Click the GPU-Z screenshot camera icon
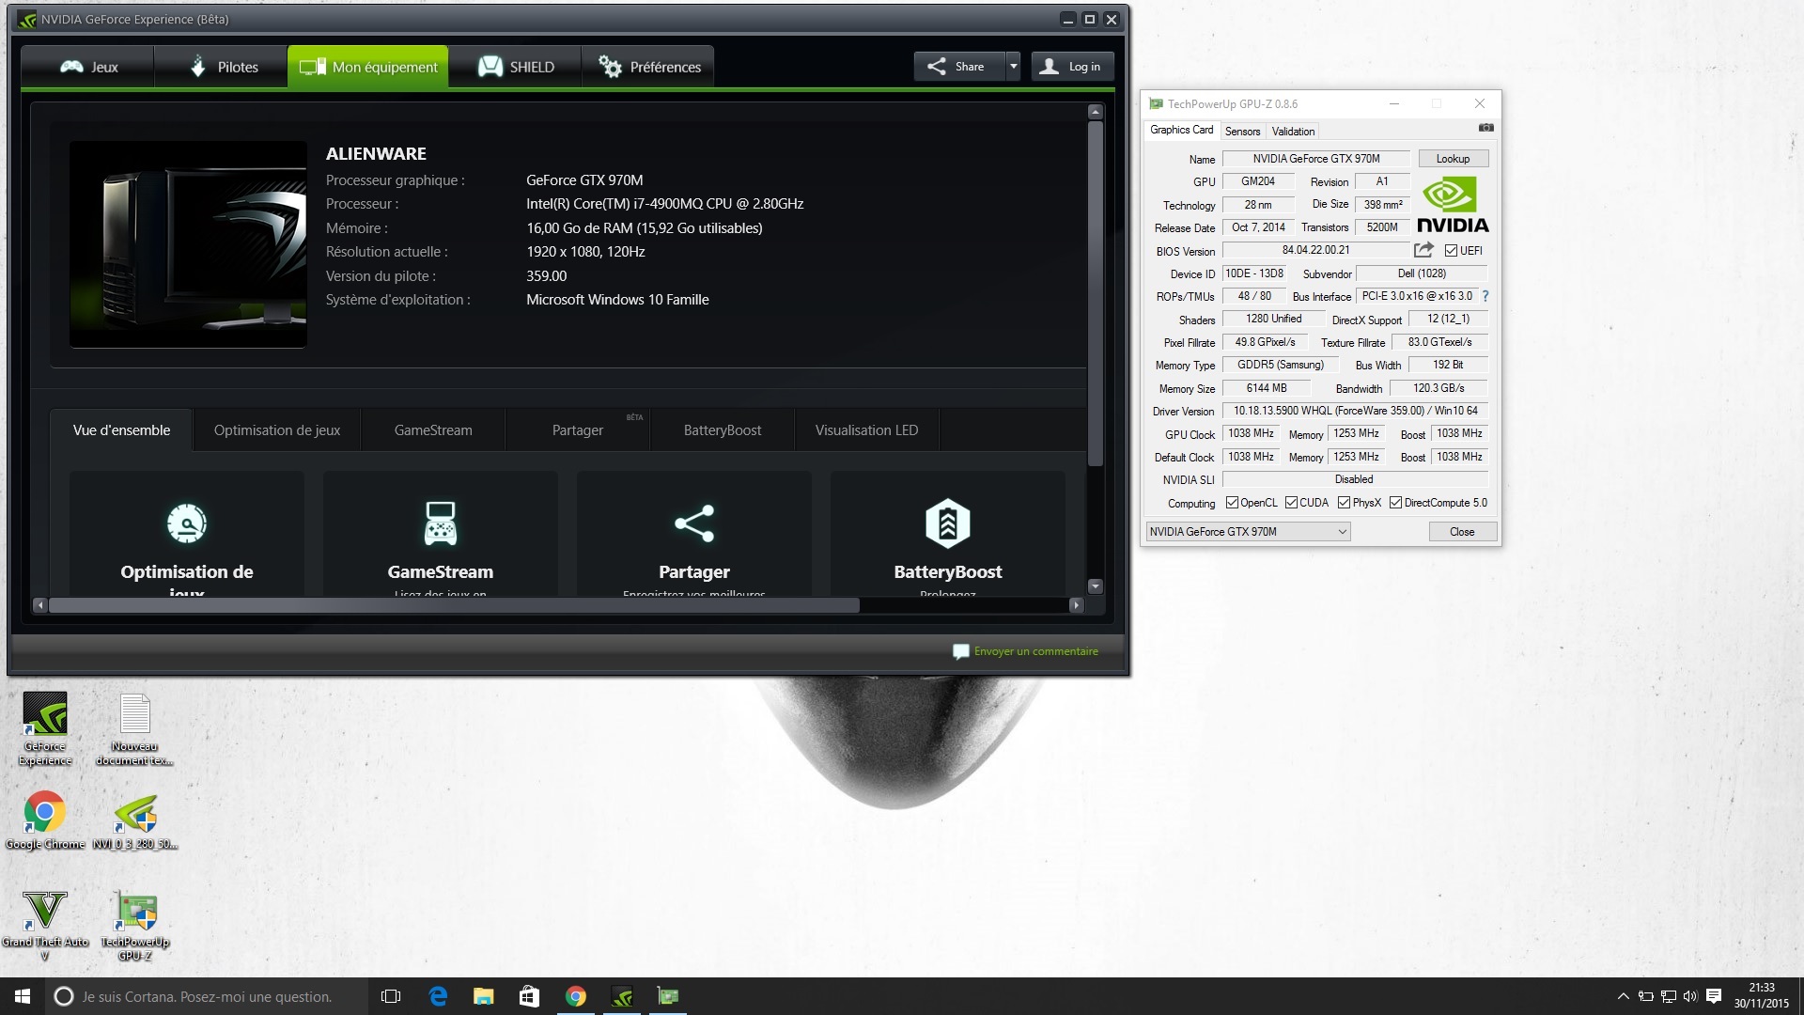Image resolution: width=1804 pixels, height=1015 pixels. tap(1485, 128)
